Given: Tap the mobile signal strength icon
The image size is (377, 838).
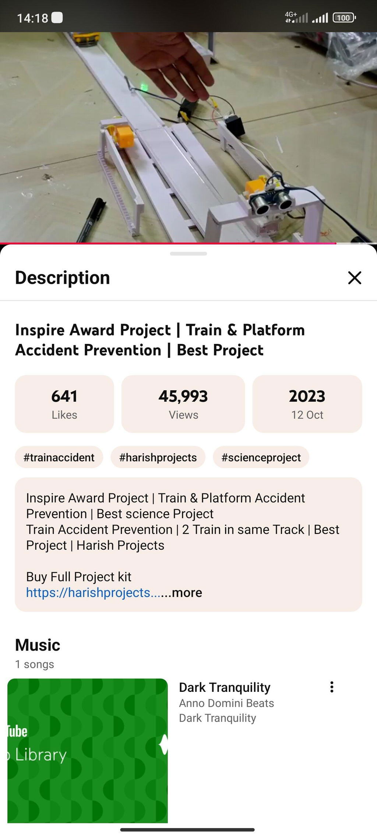Looking at the screenshot, I should point(320,18).
